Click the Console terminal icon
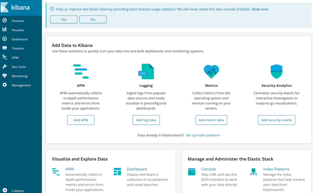 point(192,172)
